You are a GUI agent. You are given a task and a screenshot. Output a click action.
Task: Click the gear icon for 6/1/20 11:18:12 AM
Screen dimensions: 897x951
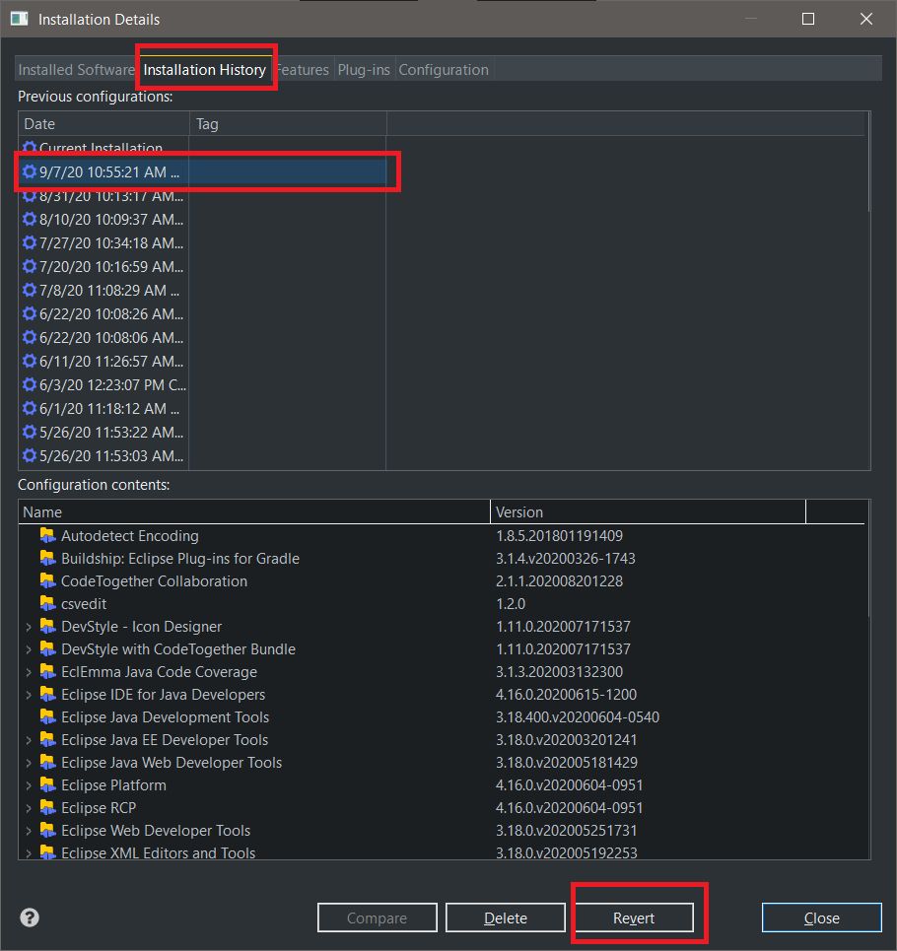point(30,408)
